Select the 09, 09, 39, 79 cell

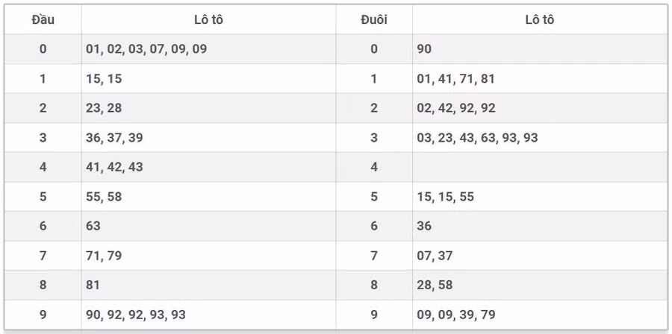tap(455, 315)
